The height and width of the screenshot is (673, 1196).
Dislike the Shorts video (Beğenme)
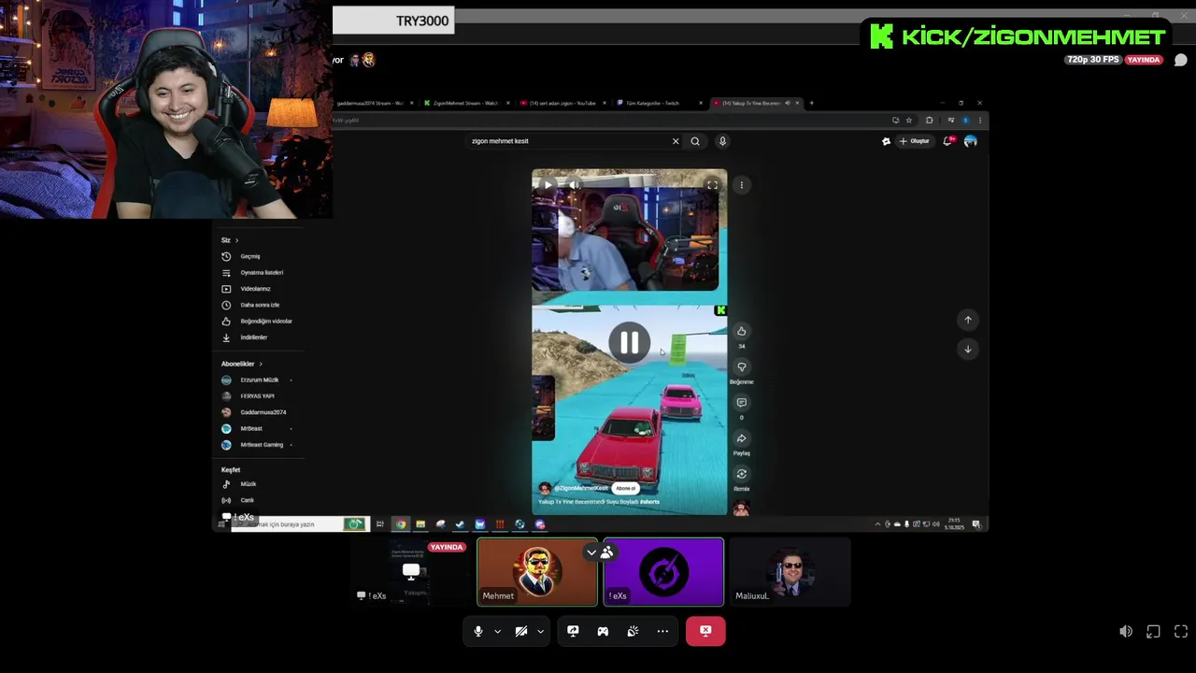741,367
